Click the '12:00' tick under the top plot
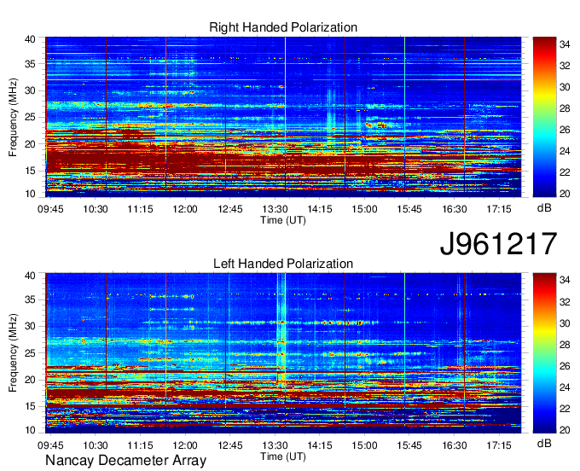The image size is (580, 471). (x=185, y=209)
